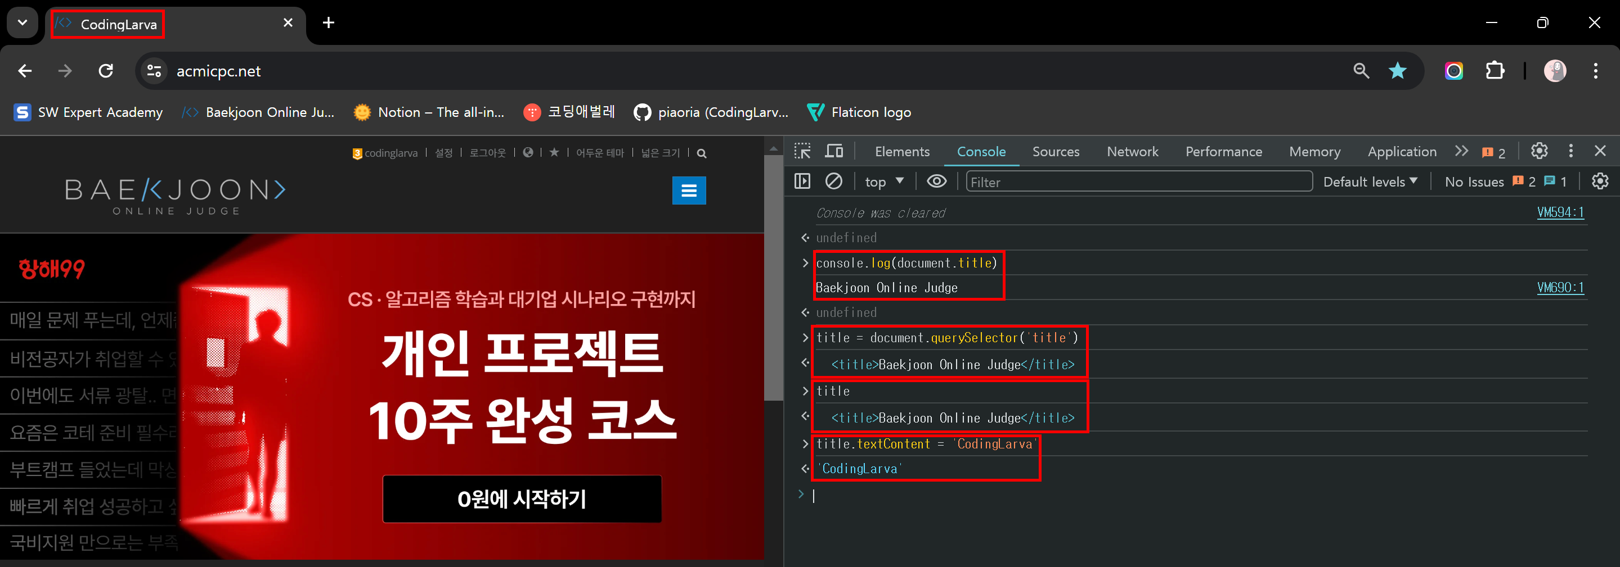Open the tab search dropdown arrow
This screenshot has height=567, width=1620.
(x=23, y=23)
